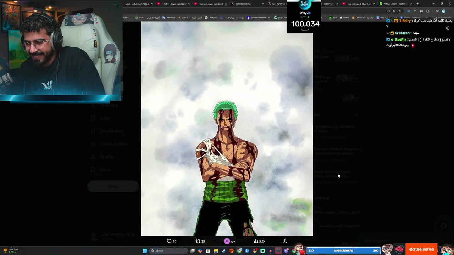454x255 pixels.
Task: Open the USD/EUR taskbar widget
Action: 11,250
